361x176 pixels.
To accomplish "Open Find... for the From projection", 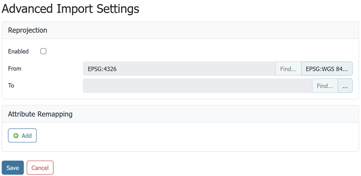I will pyautogui.click(x=288, y=69).
